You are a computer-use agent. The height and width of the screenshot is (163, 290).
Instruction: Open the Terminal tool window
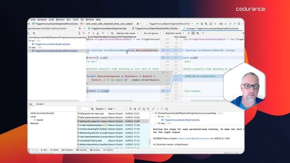pos(82,150)
